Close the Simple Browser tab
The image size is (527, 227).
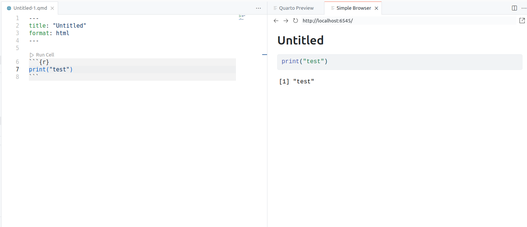(x=376, y=7)
